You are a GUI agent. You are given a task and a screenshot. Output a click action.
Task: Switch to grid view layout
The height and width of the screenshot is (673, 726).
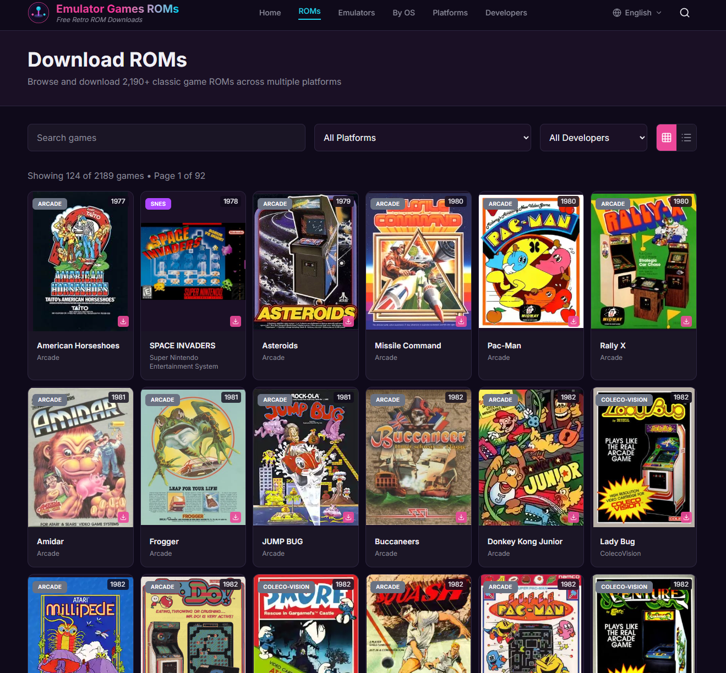click(667, 138)
